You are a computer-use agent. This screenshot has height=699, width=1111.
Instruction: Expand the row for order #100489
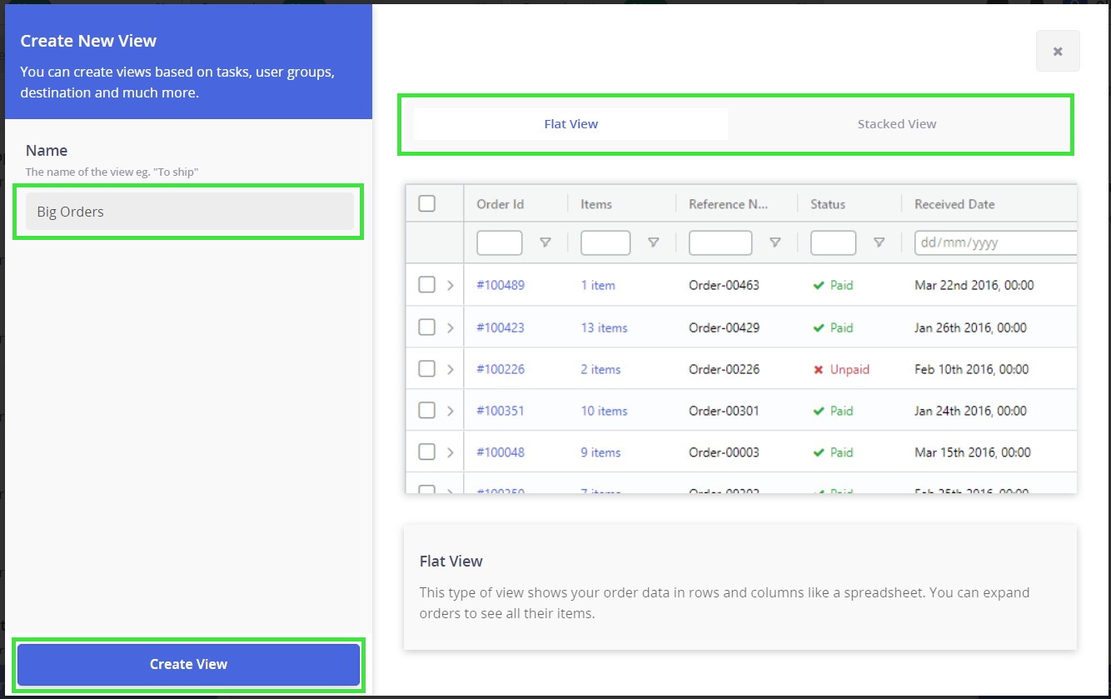[451, 285]
